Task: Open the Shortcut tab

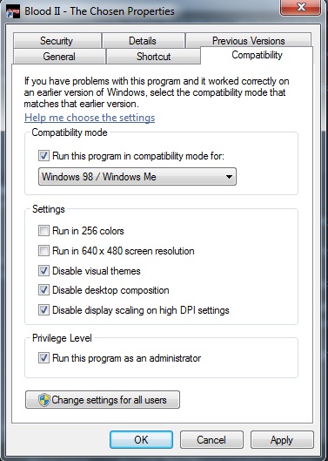Action: pyautogui.click(x=153, y=56)
